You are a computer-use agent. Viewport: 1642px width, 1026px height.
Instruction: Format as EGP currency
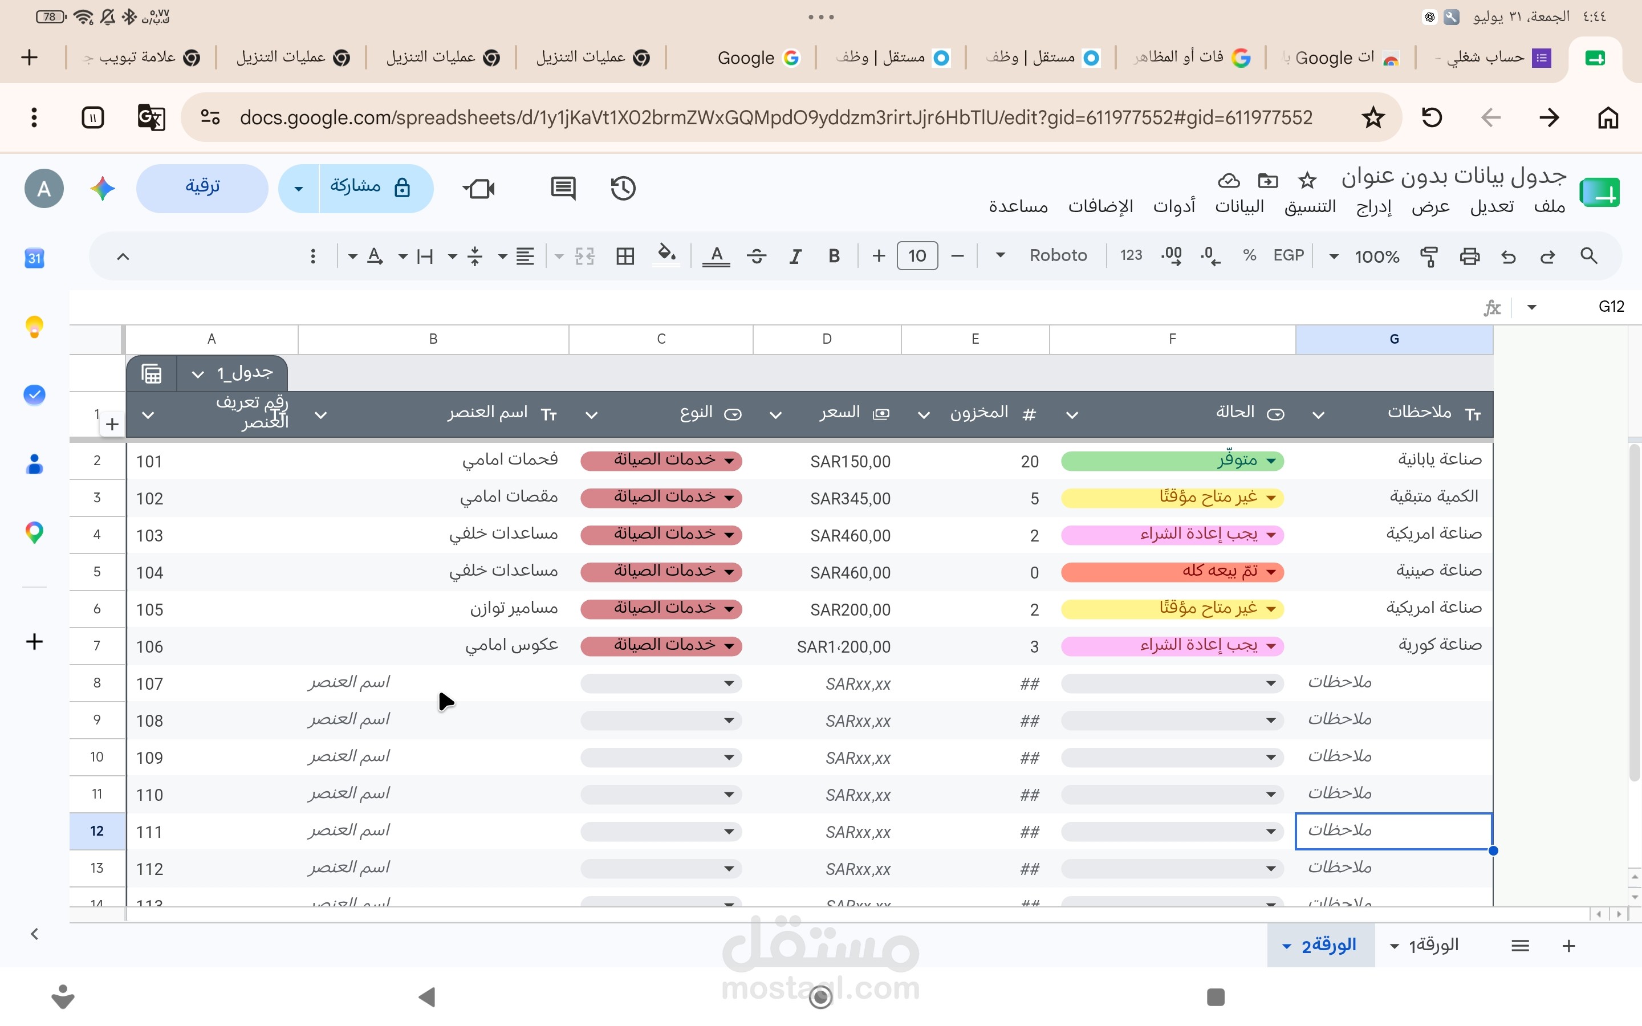tap(1289, 255)
